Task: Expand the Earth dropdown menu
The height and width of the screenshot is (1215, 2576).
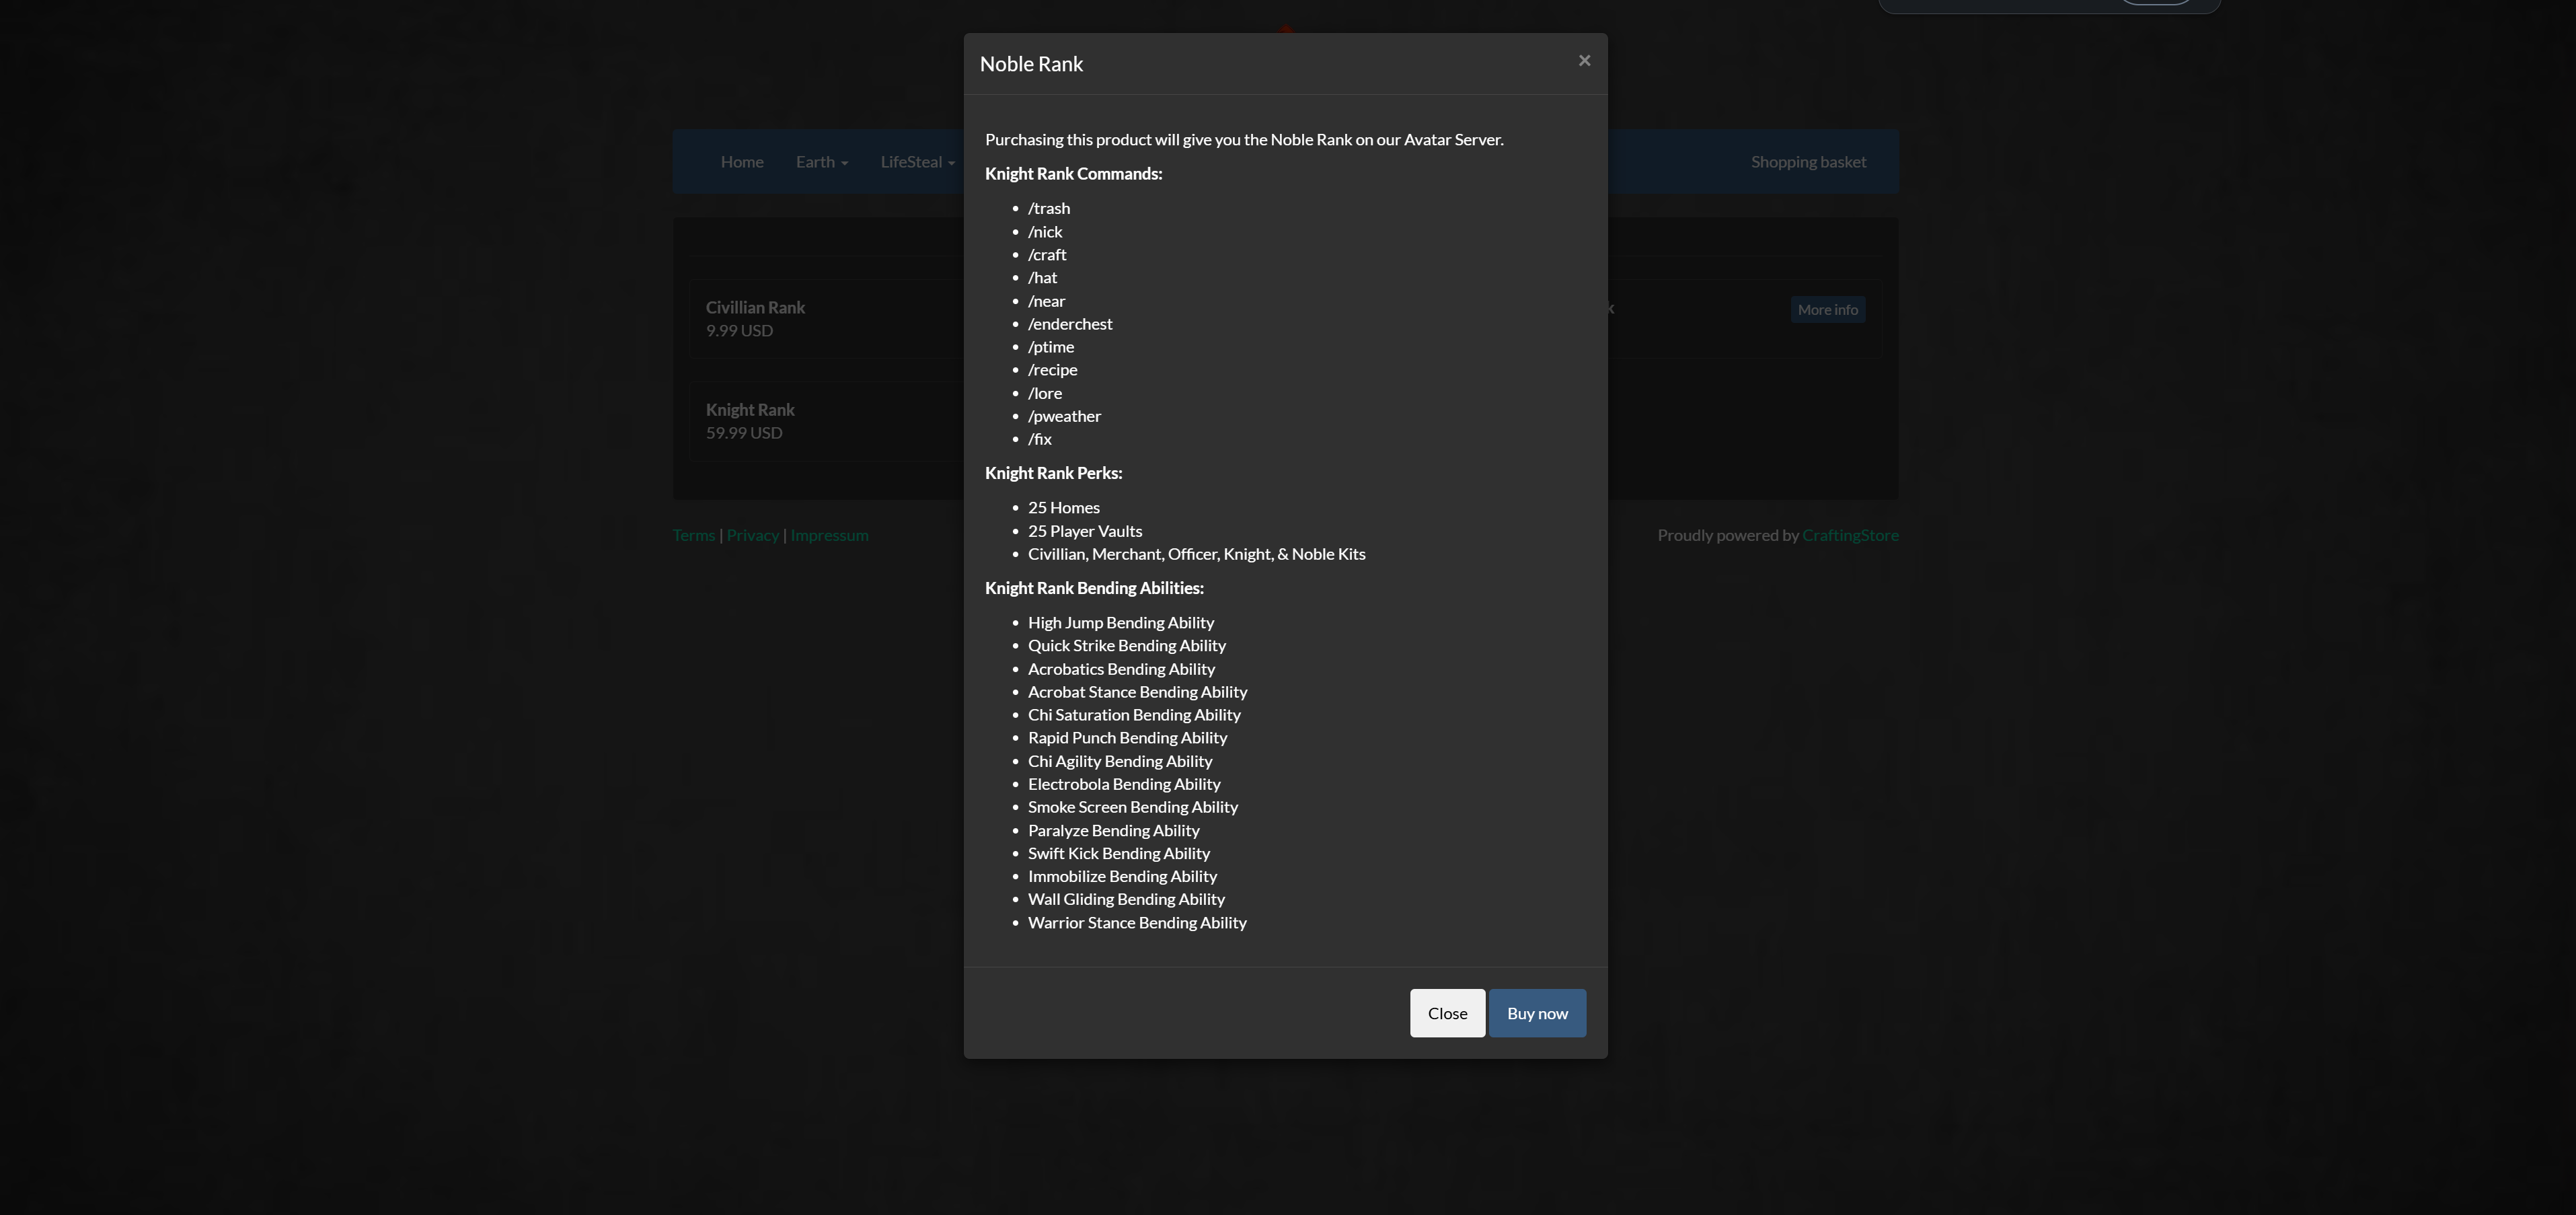Action: (x=822, y=162)
